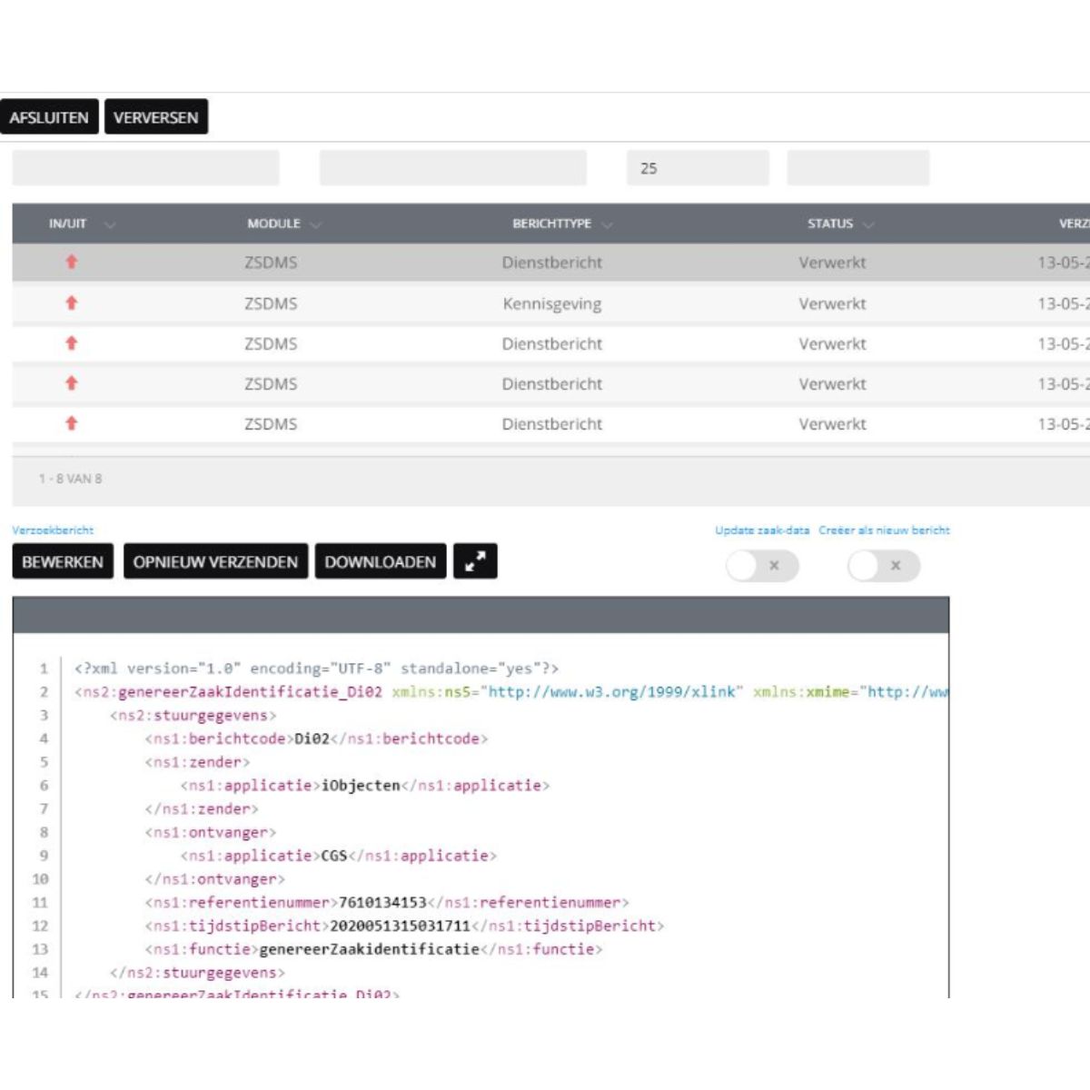Click OPNIEUW VERZENDEN button
Viewport: 1090px width, 1090px height.
(215, 562)
